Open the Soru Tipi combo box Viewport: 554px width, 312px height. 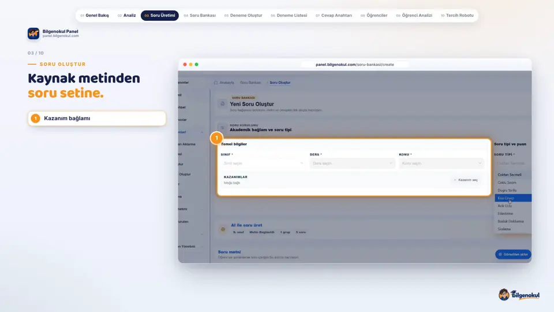(512, 163)
